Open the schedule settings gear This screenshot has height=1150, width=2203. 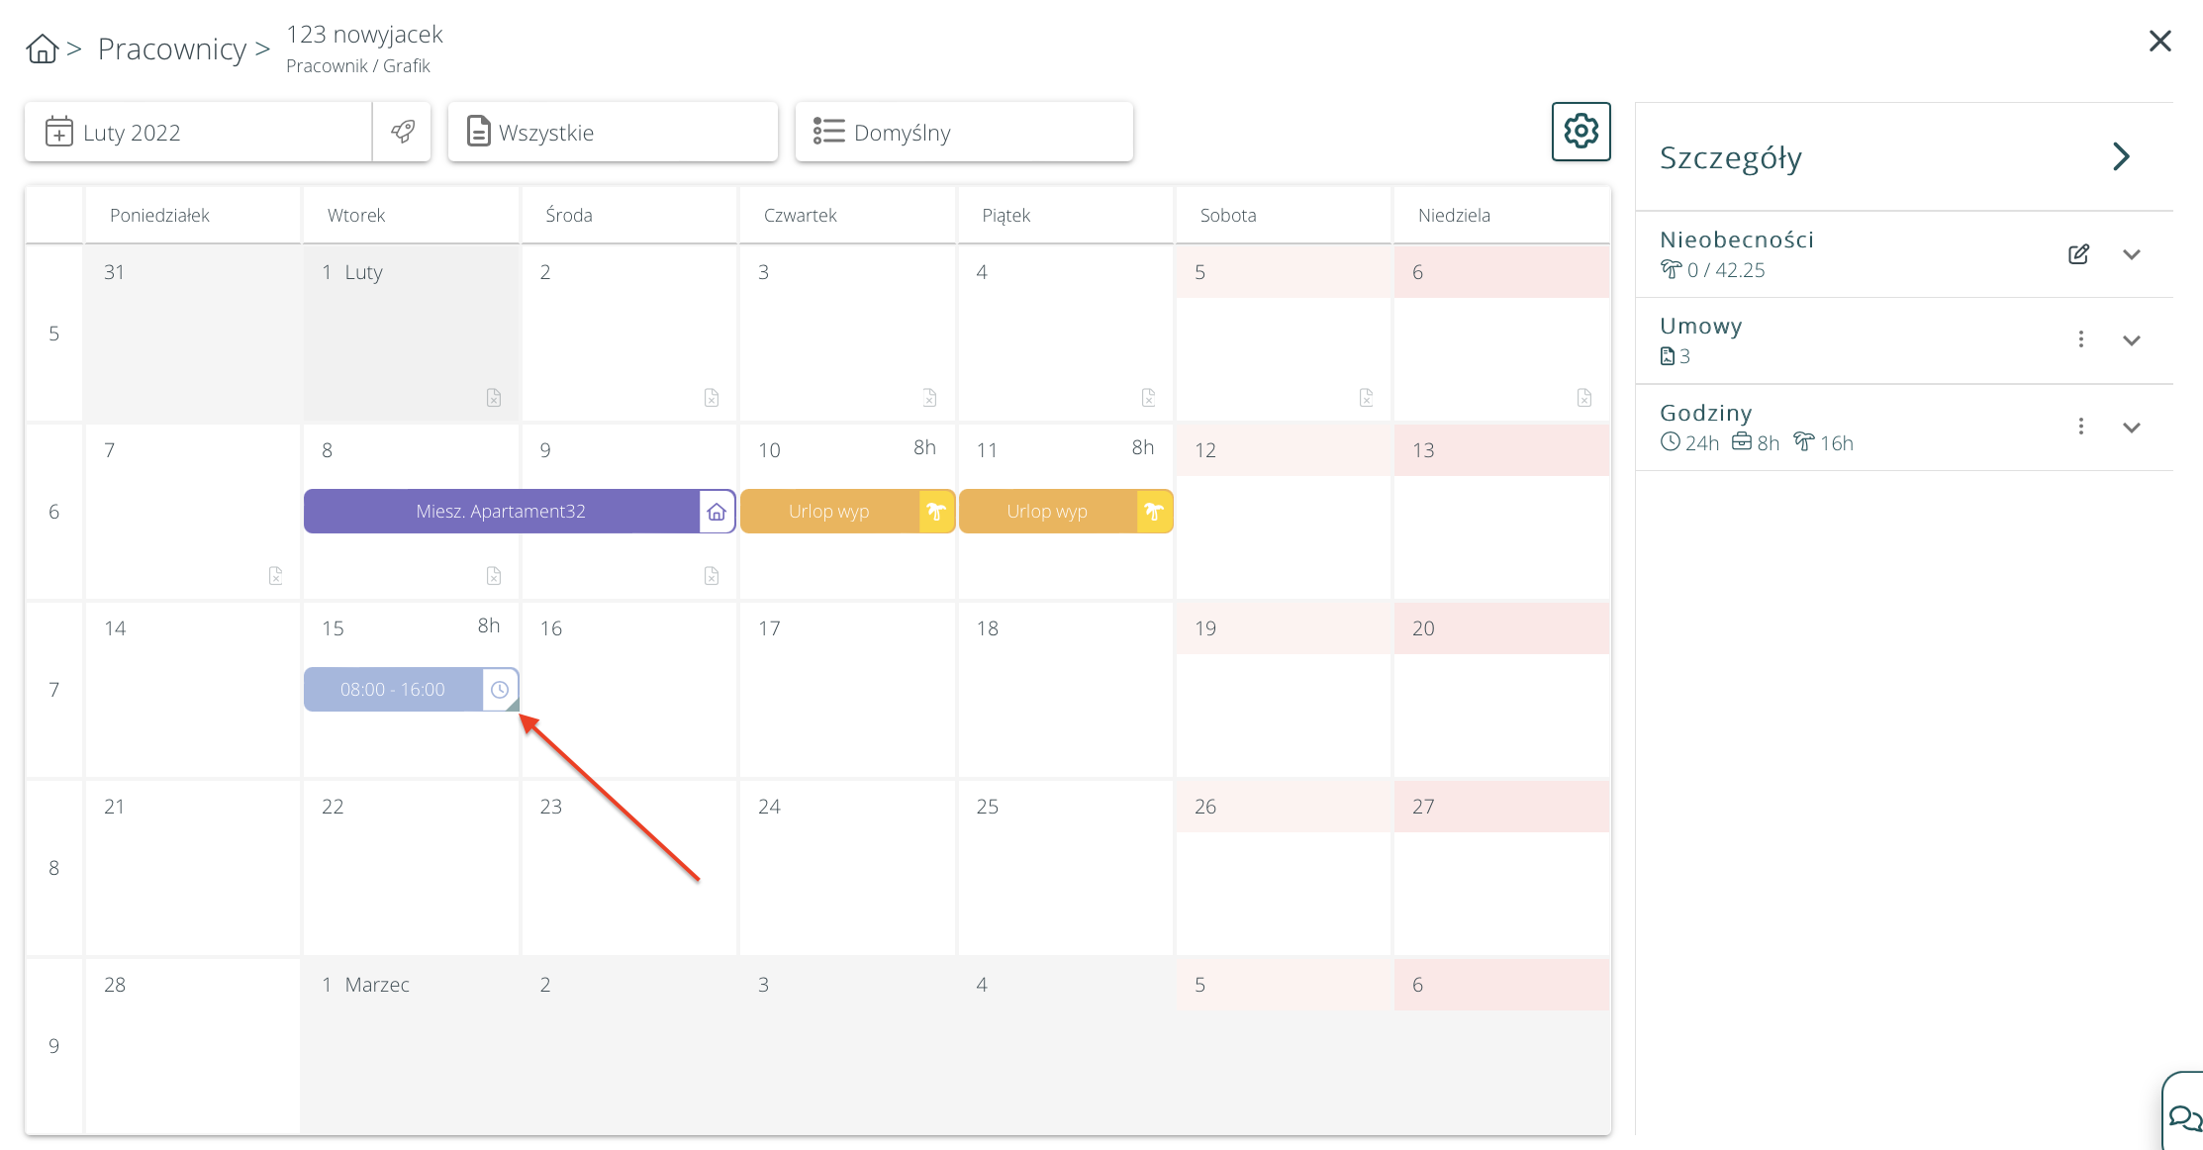tap(1580, 131)
